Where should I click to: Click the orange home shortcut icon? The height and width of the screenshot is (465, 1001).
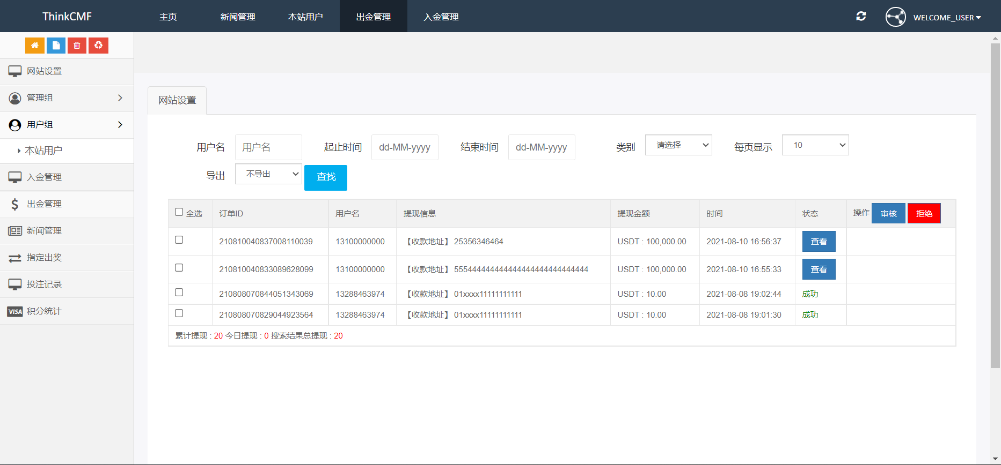[x=35, y=46]
